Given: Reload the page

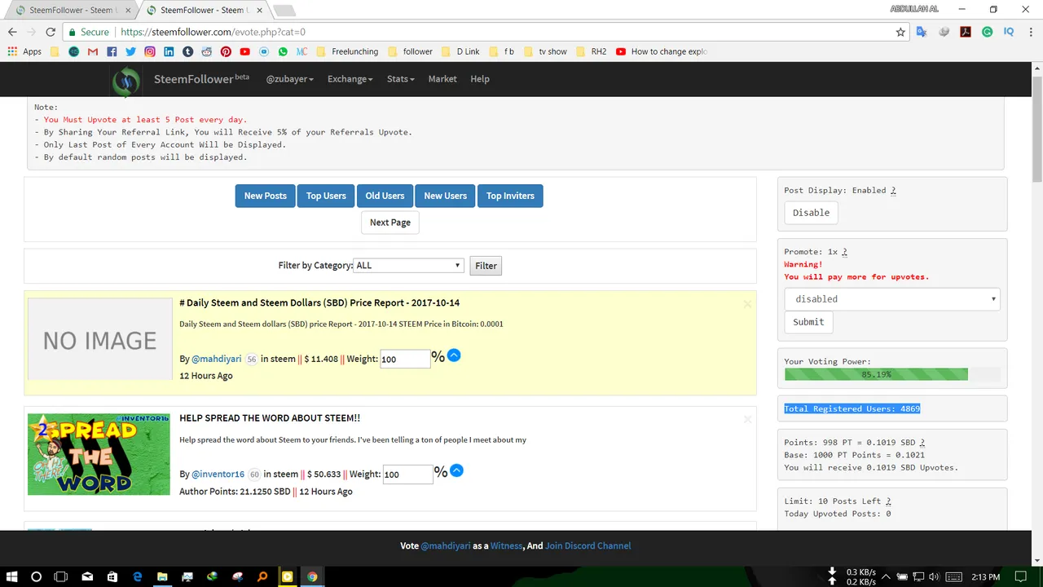Looking at the screenshot, I should tap(51, 32).
